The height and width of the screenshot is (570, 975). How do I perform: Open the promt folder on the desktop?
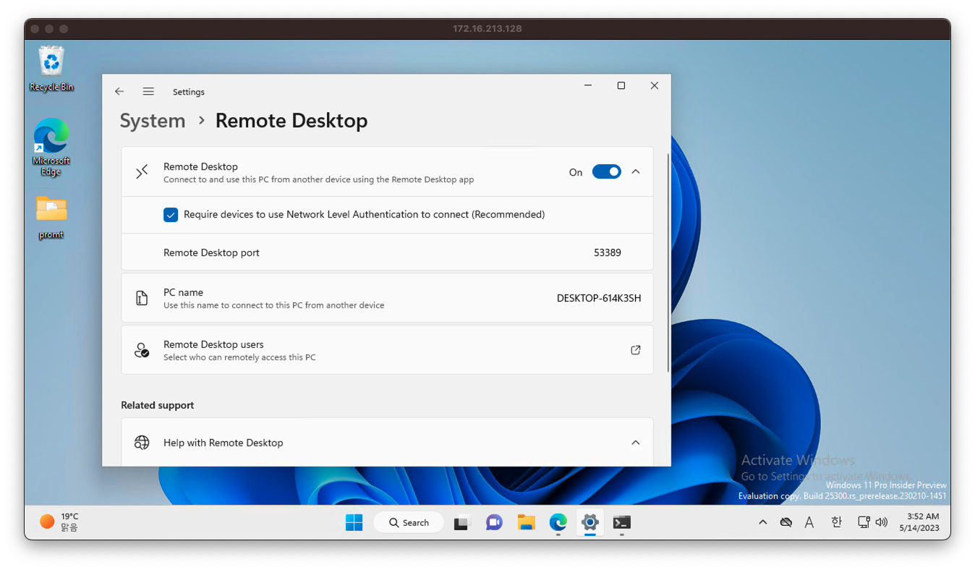(51, 217)
